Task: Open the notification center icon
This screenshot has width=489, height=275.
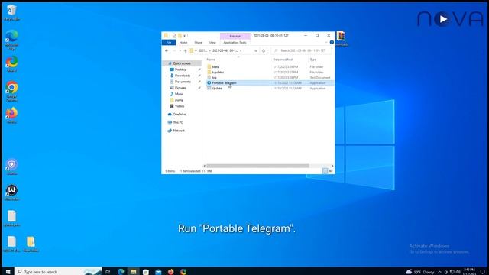Action: pyautogui.click(x=482, y=272)
